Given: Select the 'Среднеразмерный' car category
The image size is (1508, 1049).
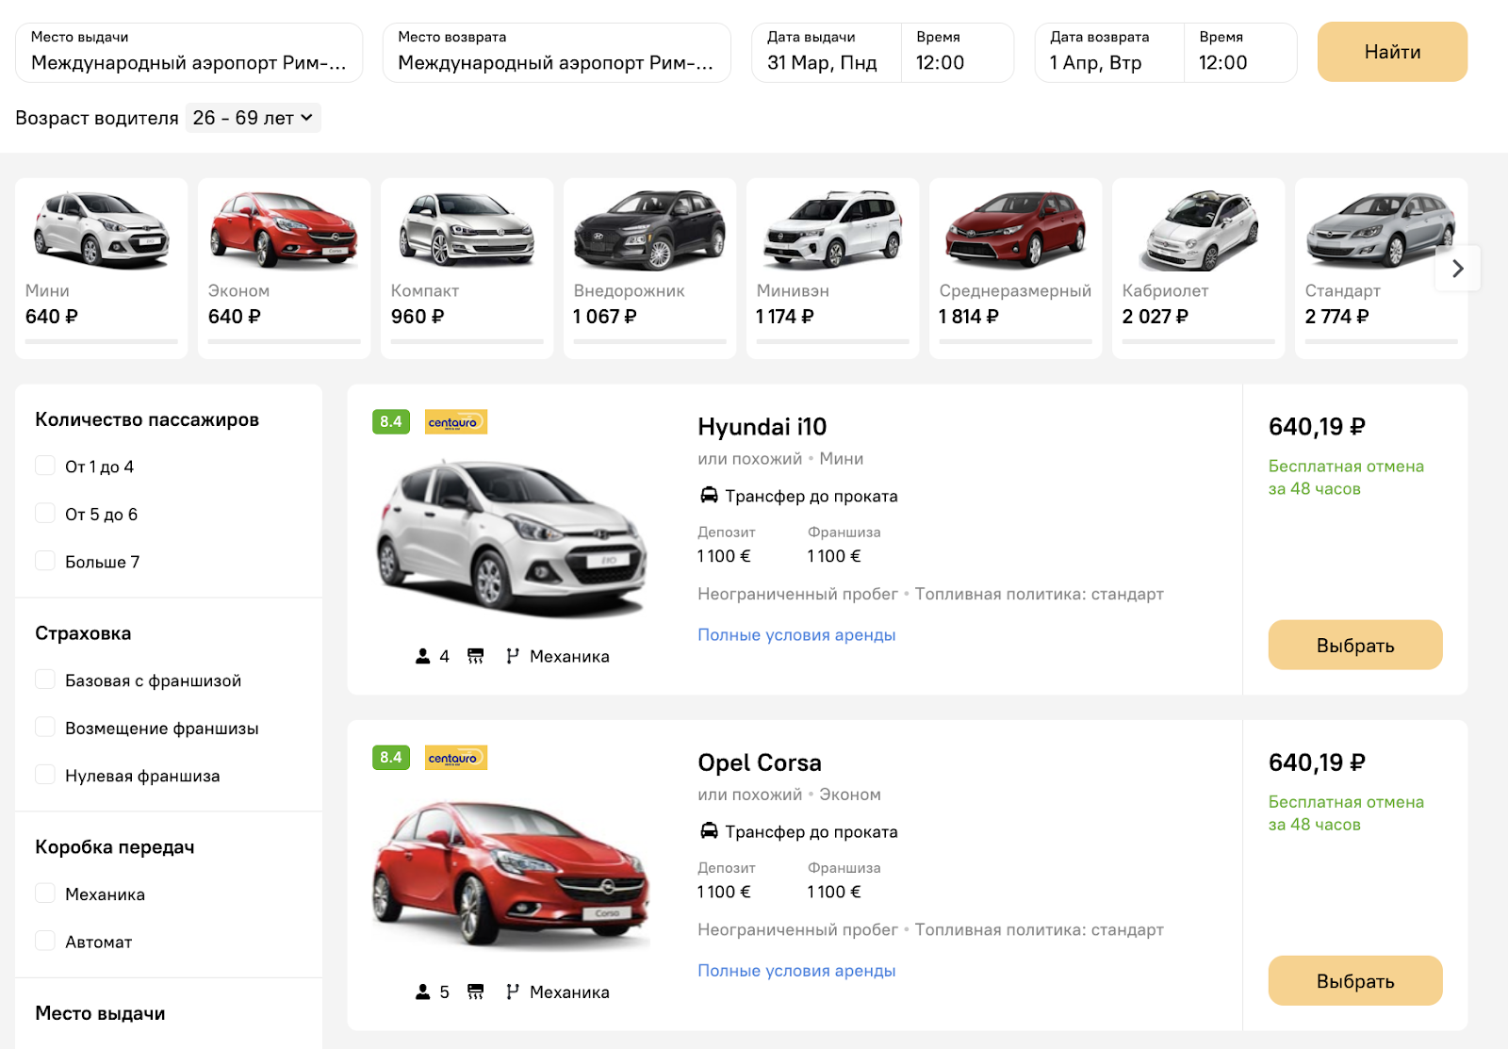Looking at the screenshot, I should click(x=1016, y=269).
